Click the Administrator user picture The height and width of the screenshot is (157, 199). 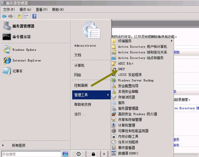pyautogui.click(x=92, y=30)
